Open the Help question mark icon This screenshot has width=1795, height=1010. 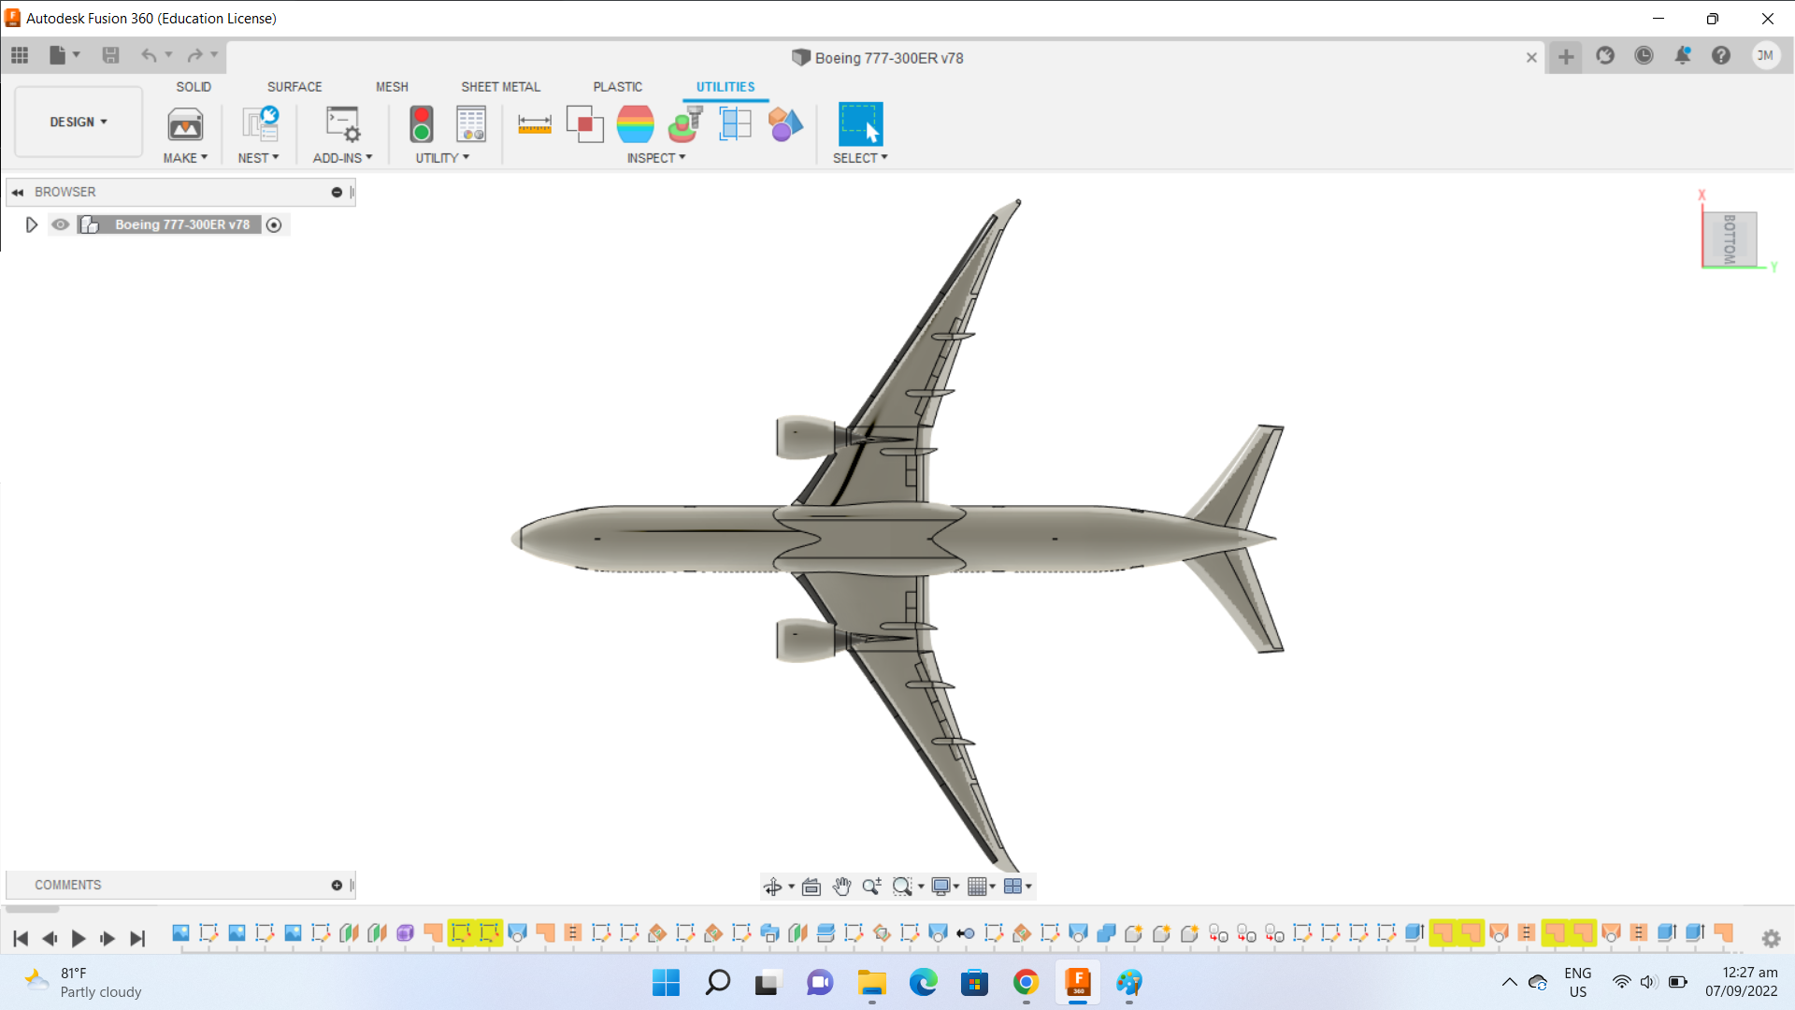[1721, 56]
